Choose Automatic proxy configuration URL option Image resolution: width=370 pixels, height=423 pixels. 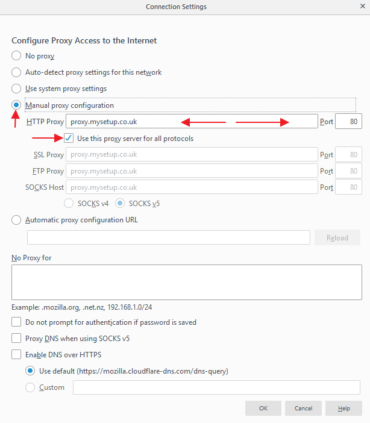coord(16,220)
